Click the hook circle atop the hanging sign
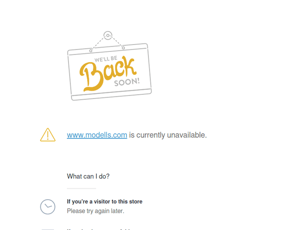306x230 pixels. point(108,36)
